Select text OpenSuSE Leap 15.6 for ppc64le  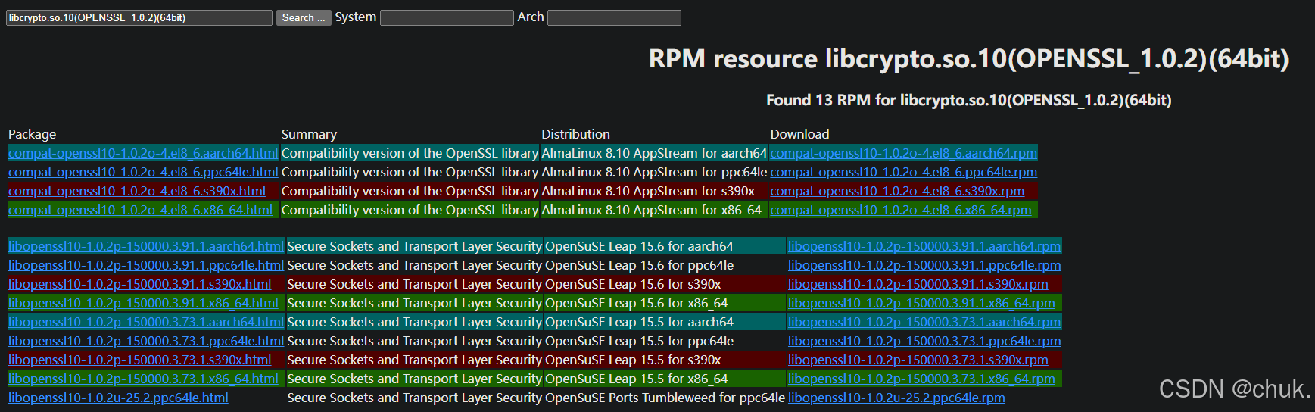[639, 265]
